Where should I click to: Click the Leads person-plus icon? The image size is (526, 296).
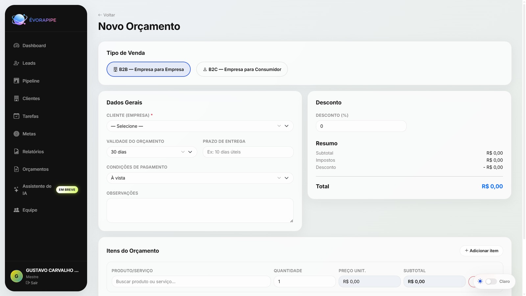tap(16, 63)
